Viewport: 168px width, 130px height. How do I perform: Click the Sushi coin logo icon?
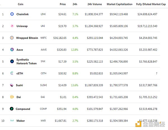click(12, 85)
